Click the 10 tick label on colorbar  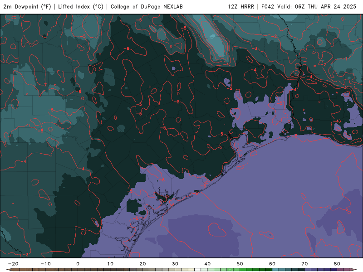pos(110,264)
